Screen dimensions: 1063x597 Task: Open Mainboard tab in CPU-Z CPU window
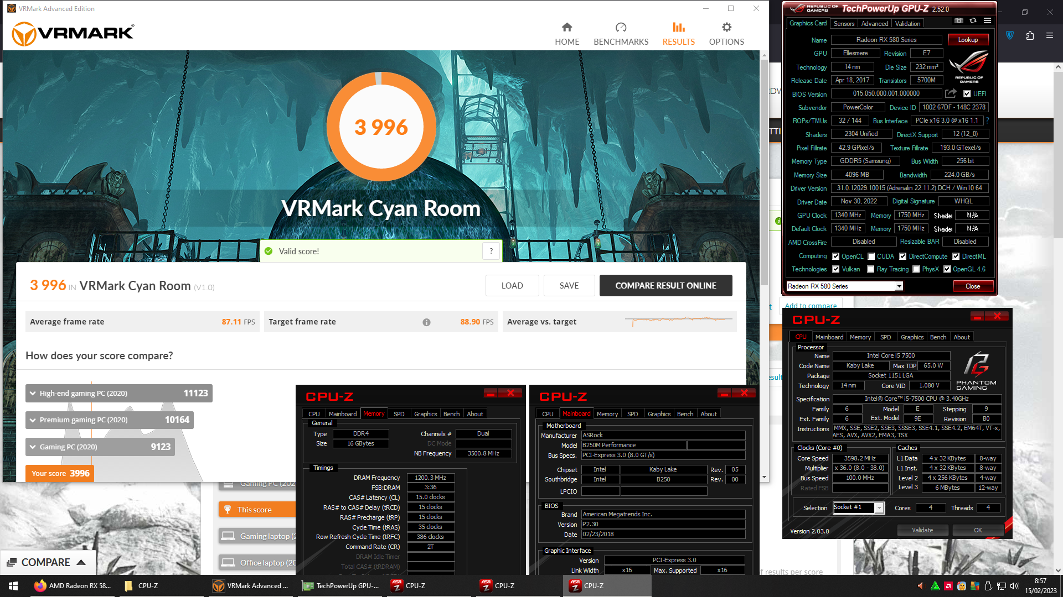pyautogui.click(x=829, y=337)
